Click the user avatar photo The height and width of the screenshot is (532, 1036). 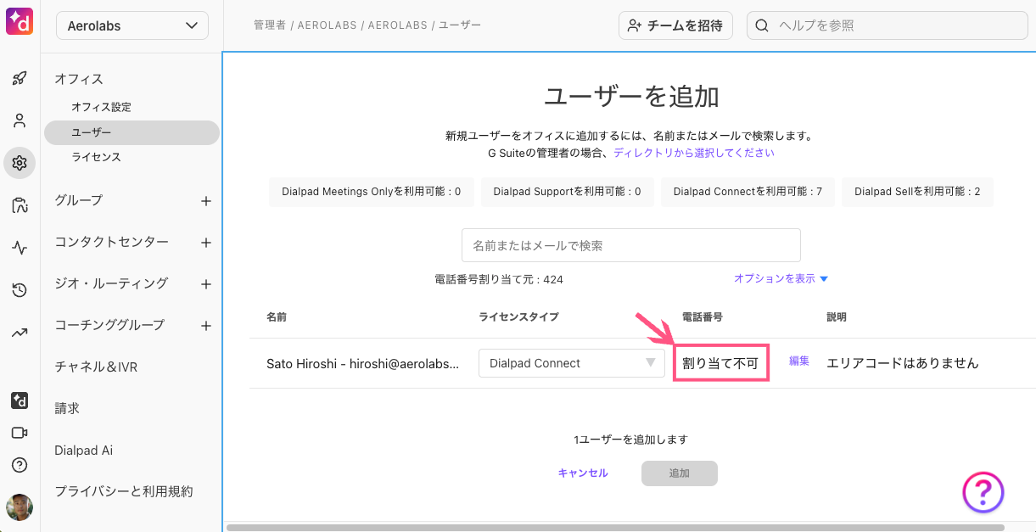(20, 507)
